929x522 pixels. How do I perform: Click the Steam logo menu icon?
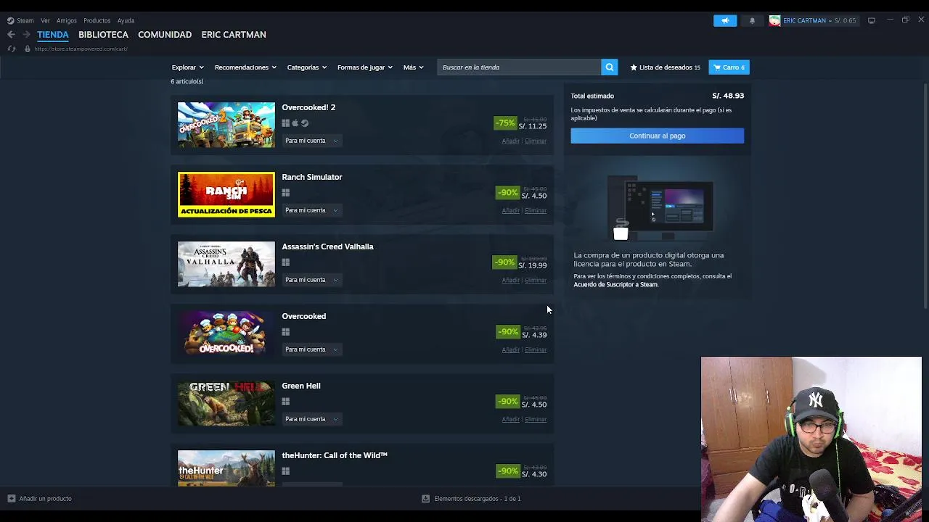tap(10, 20)
